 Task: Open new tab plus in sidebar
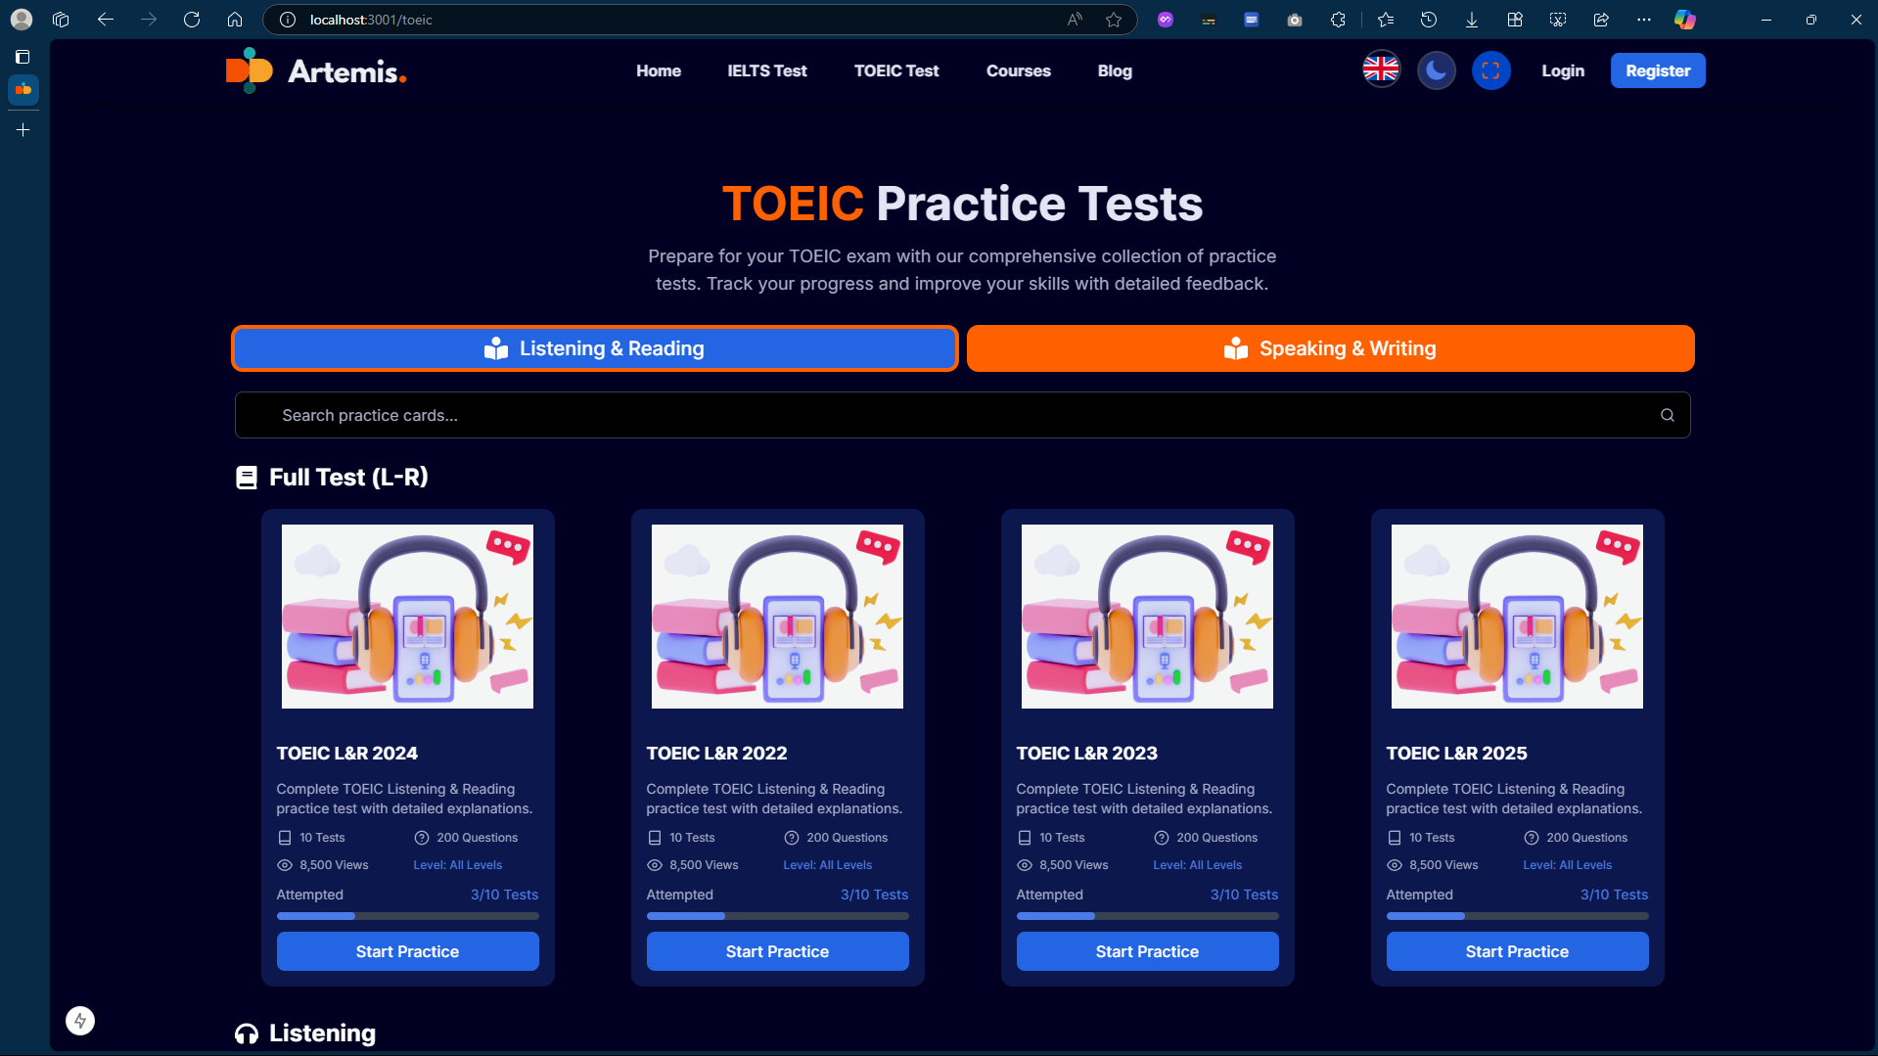pos(23,129)
